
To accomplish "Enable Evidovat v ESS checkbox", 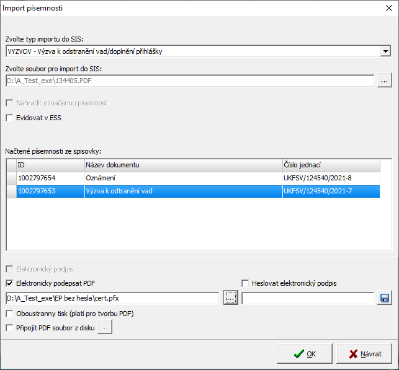I will click(x=9, y=117).
